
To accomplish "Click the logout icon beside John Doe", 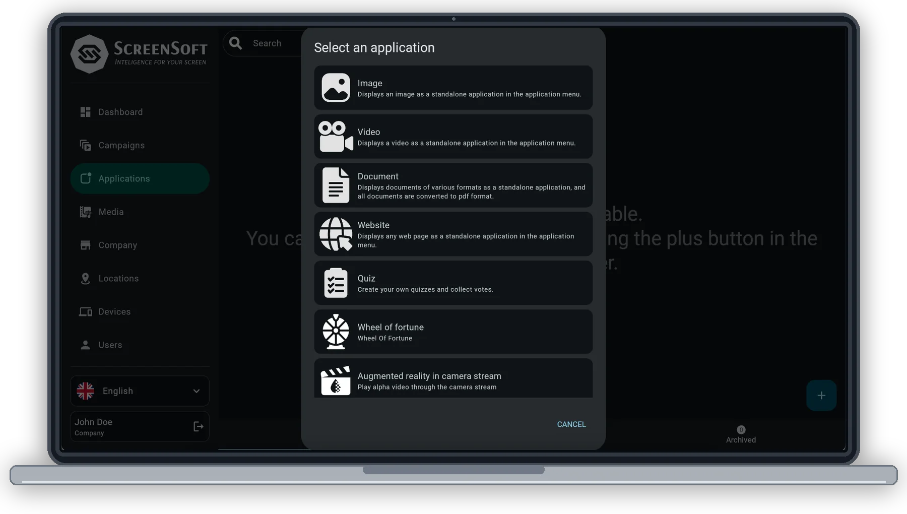I will [199, 427].
